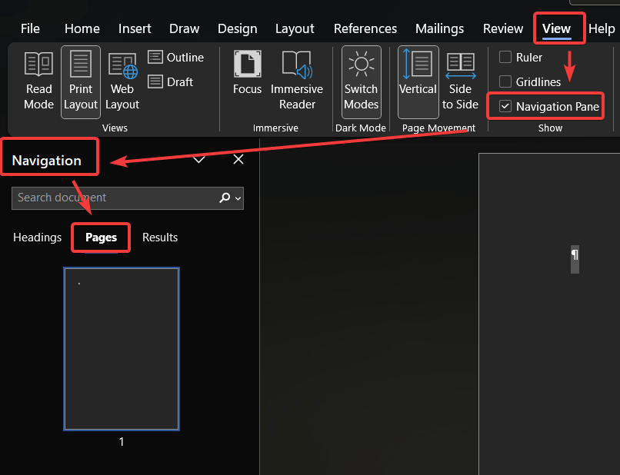Switch to Draft view
The width and height of the screenshot is (620, 475).
click(171, 81)
